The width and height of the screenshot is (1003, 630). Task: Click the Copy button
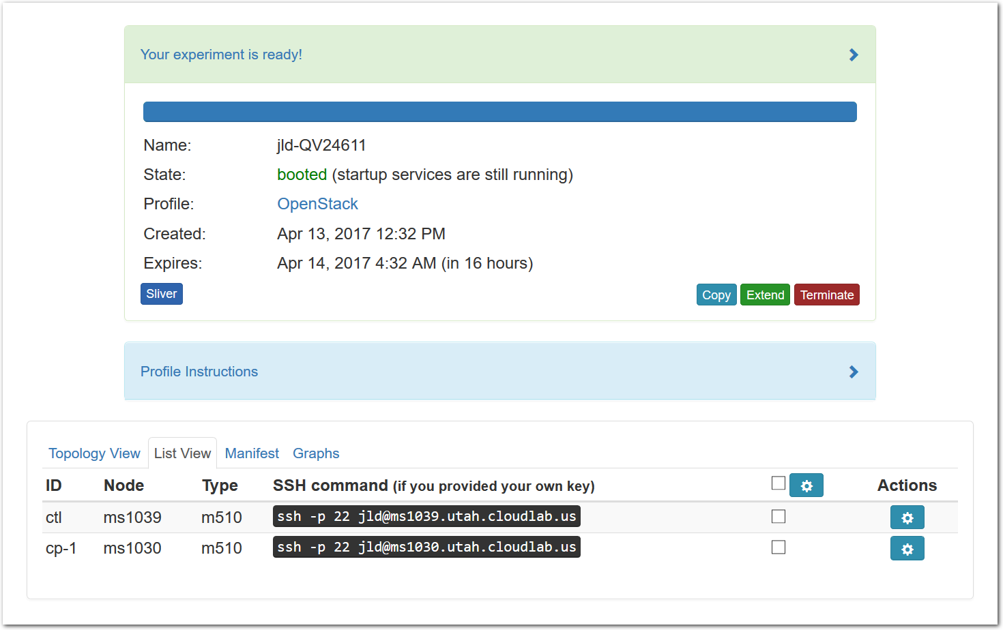[716, 295]
